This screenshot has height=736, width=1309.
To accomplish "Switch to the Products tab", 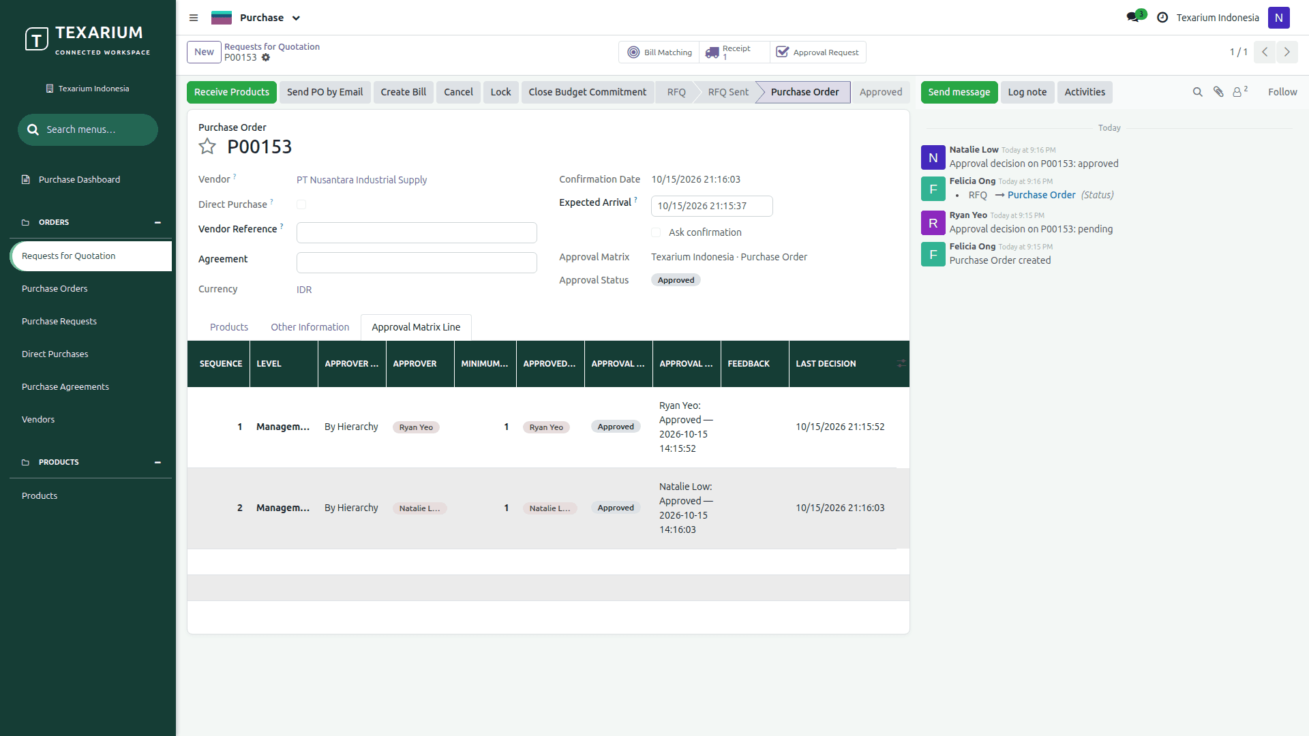I will (229, 327).
